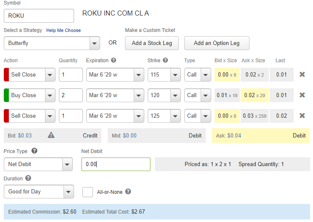Click quantity field of Buy Close leg
The height and width of the screenshot is (222, 313).
tap(71, 95)
